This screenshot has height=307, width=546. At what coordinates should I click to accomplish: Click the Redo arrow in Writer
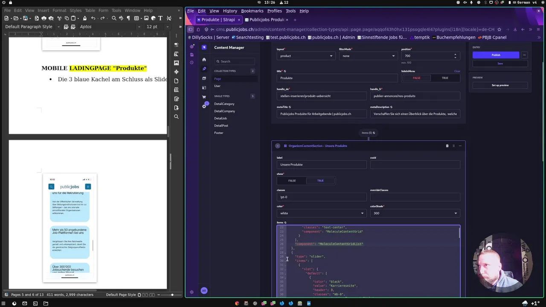pyautogui.click(x=102, y=18)
